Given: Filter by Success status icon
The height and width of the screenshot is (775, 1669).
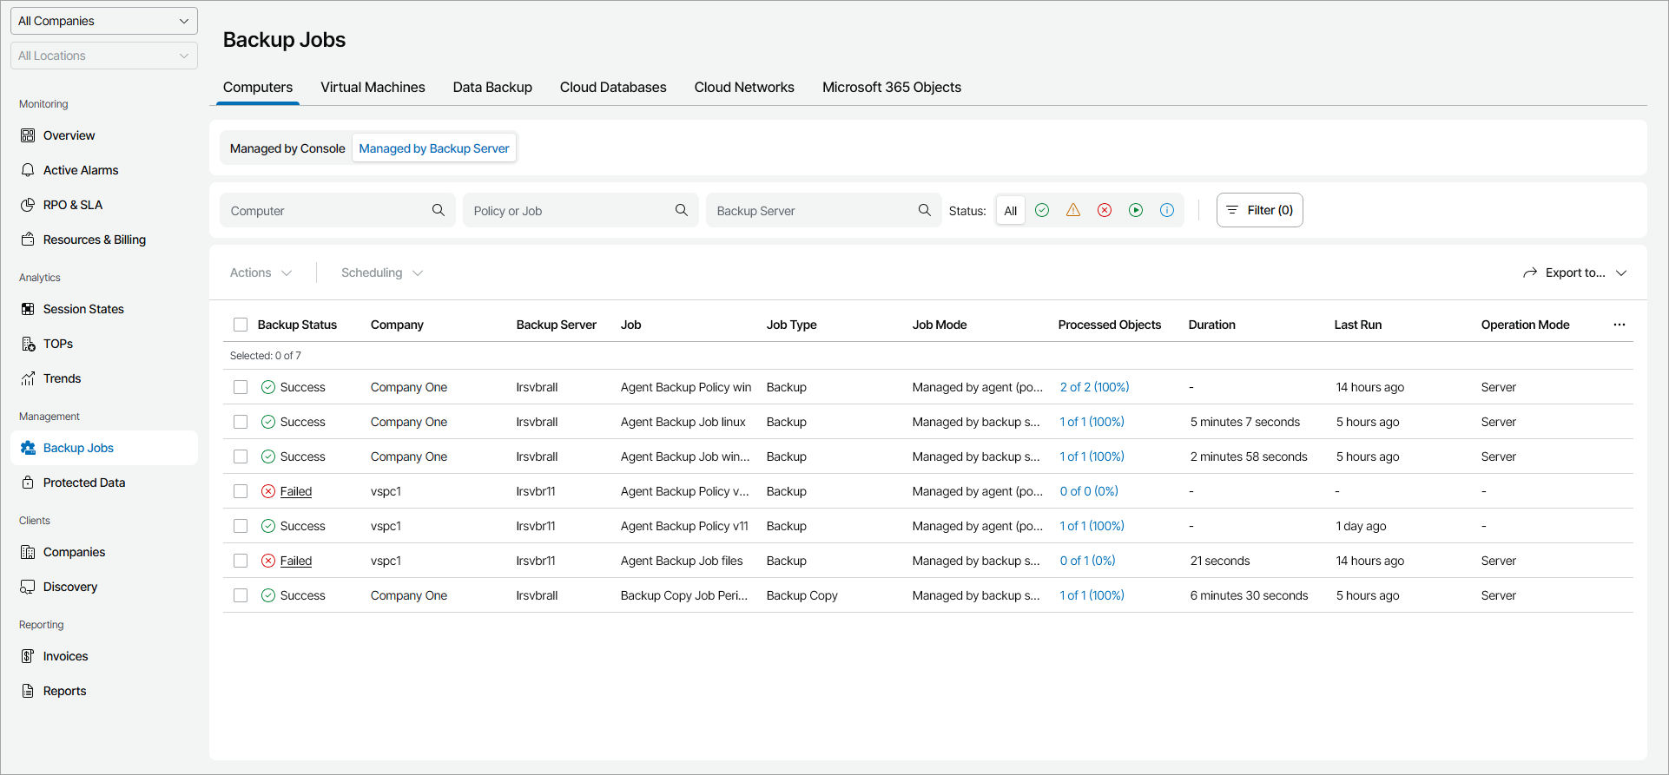Looking at the screenshot, I should click(1042, 210).
